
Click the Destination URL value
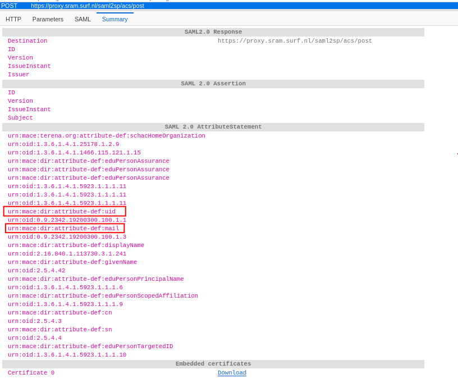point(295,41)
